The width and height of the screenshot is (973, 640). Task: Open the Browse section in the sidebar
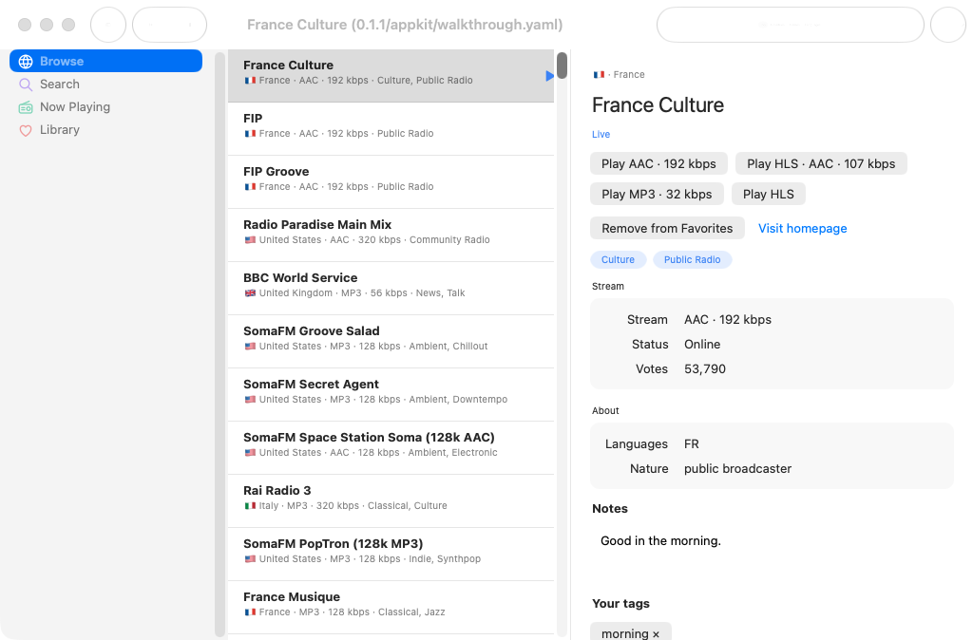click(105, 61)
